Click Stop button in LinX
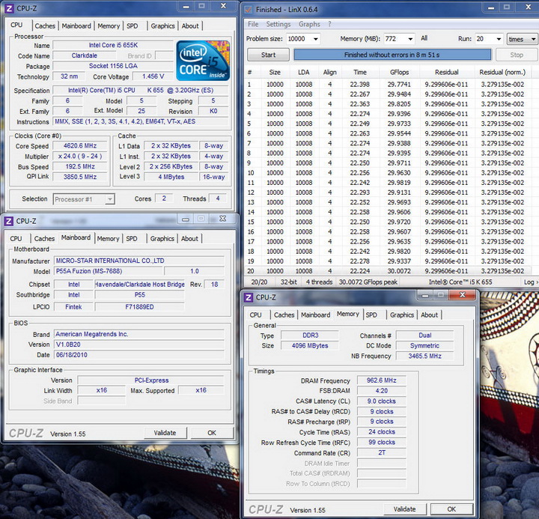This screenshot has width=539, height=519. pyautogui.click(x=517, y=55)
